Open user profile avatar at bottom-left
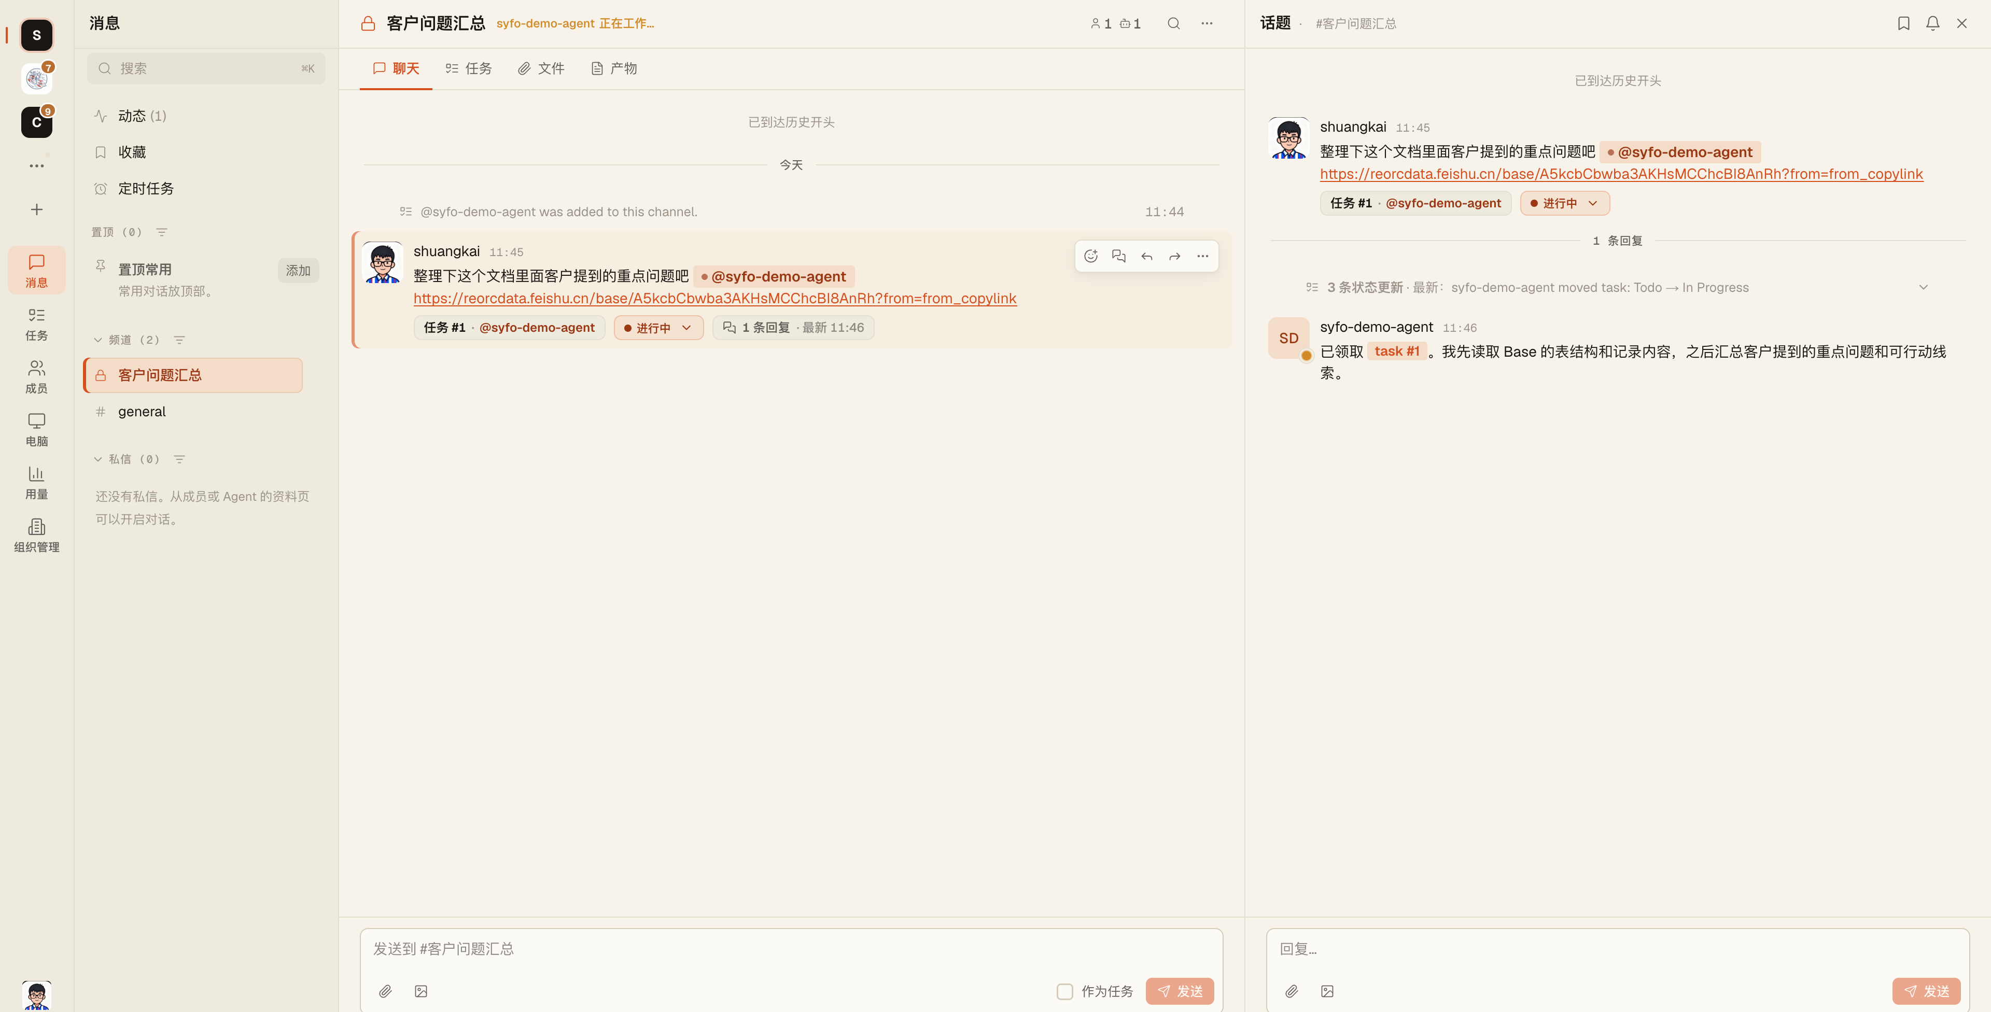Screen dimensions: 1991x1012 [x=36, y=996]
